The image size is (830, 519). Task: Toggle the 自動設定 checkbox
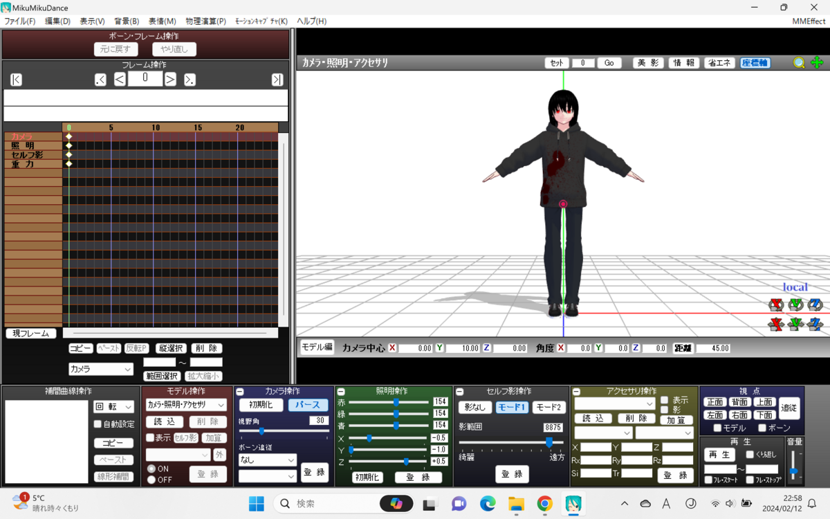(98, 424)
